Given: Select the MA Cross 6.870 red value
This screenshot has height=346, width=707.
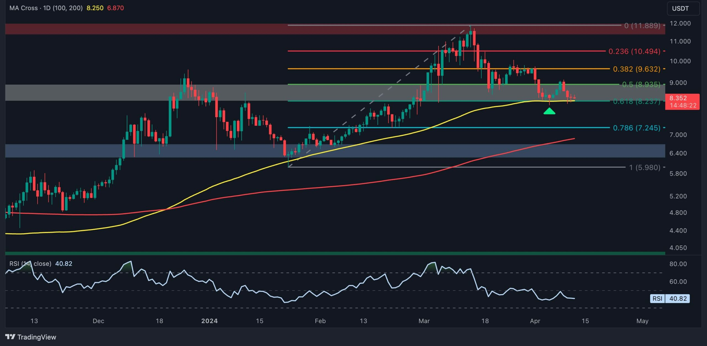Looking at the screenshot, I should pos(115,8).
